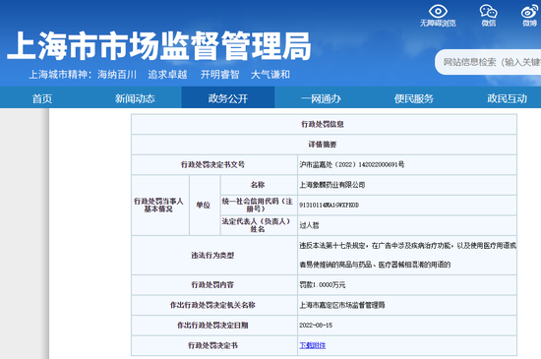Click the 微博 label under Weibo icon
541x359 pixels.
pyautogui.click(x=529, y=23)
